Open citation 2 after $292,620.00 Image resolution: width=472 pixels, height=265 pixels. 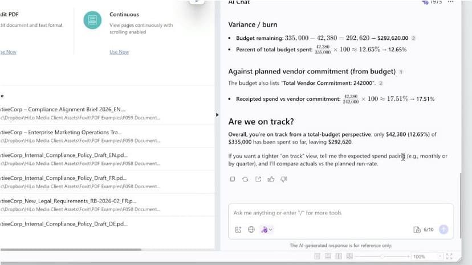coord(414,38)
